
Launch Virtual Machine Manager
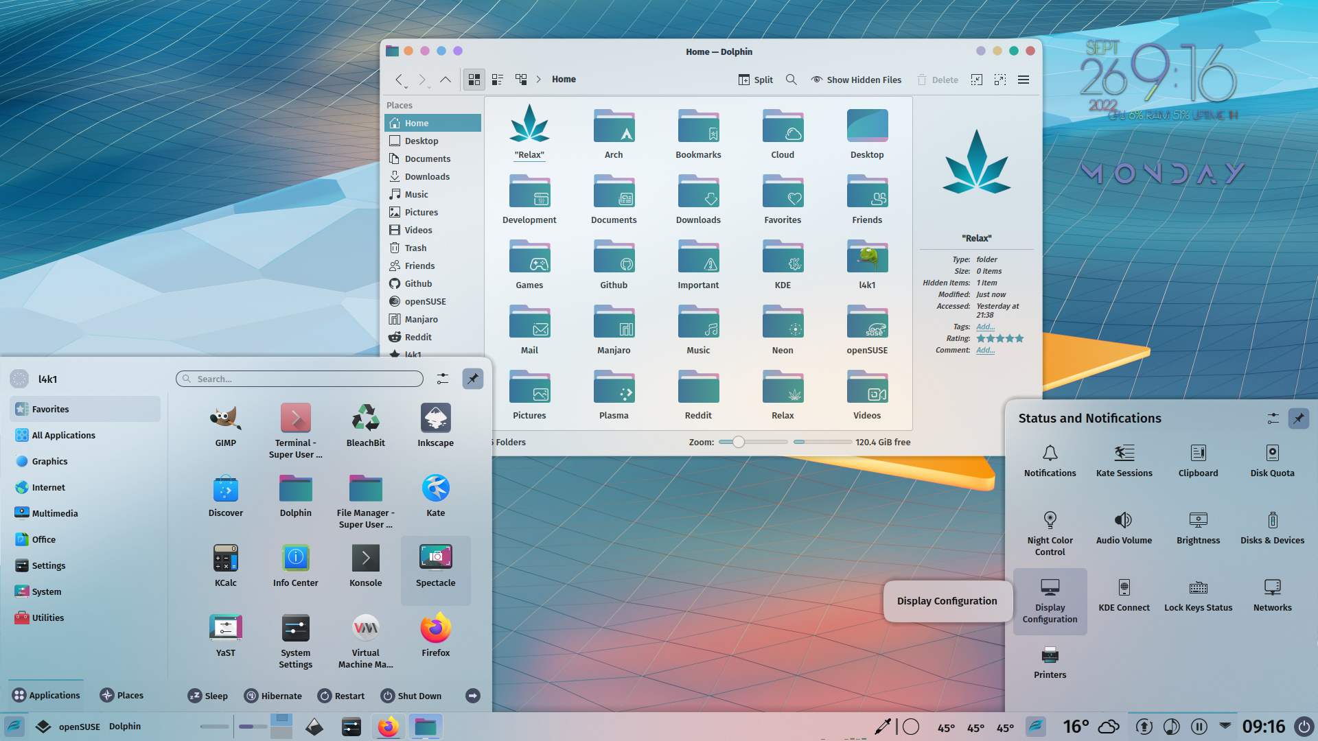coord(365,641)
